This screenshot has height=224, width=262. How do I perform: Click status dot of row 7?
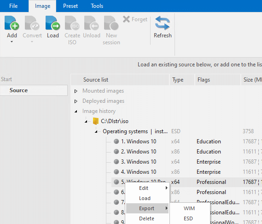click(x=116, y=202)
